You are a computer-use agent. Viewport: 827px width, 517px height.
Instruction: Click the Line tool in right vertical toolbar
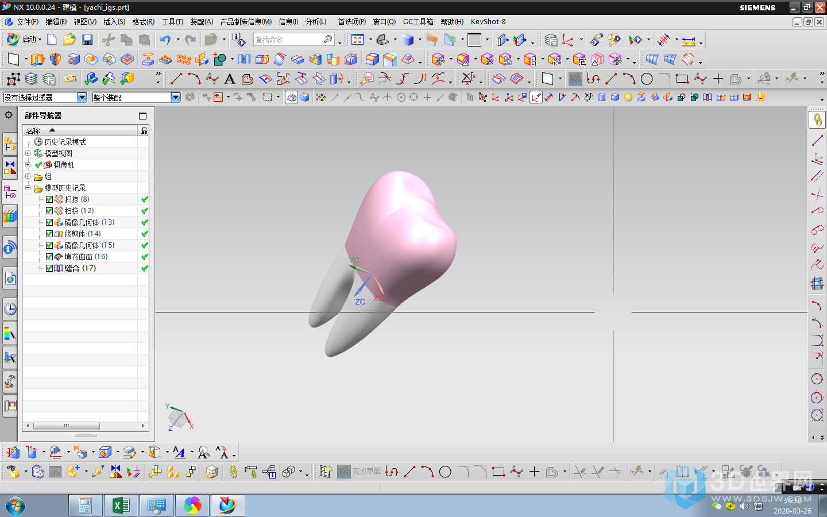[817, 140]
